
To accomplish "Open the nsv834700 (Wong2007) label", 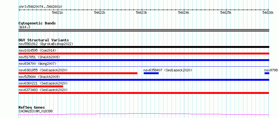I will pos(37,64).
